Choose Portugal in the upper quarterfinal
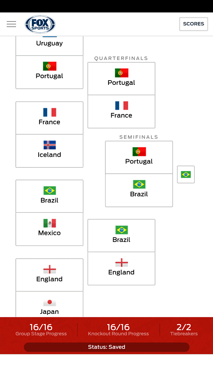 (121, 79)
